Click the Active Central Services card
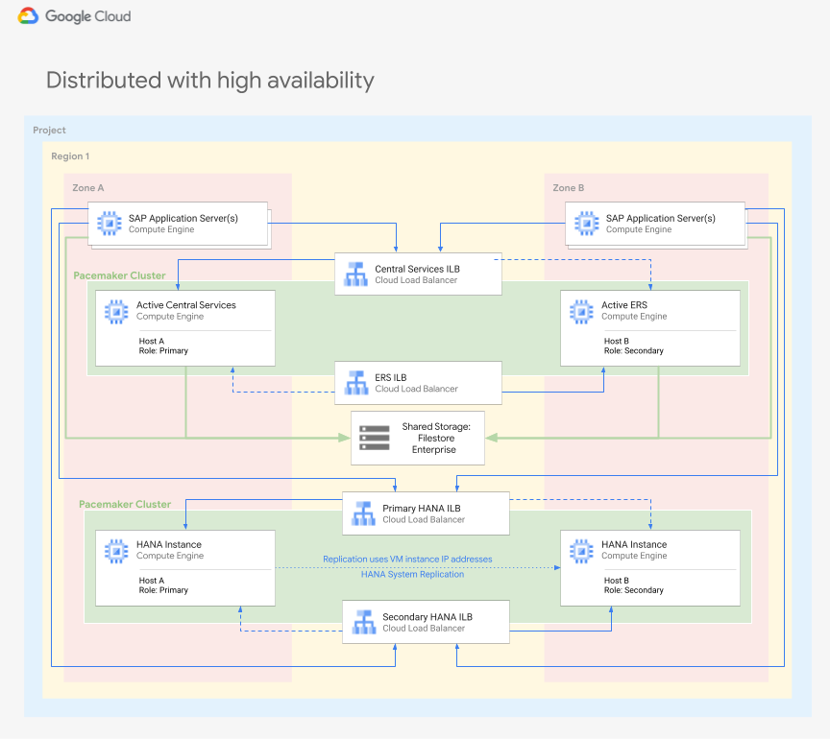The image size is (830, 739). tap(184, 326)
